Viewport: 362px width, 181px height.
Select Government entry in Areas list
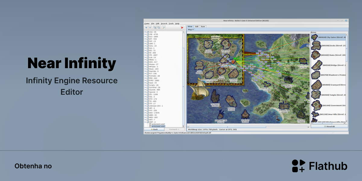[x=329, y=106]
